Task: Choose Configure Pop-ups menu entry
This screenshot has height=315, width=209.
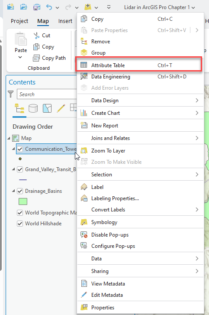Action: (140, 246)
